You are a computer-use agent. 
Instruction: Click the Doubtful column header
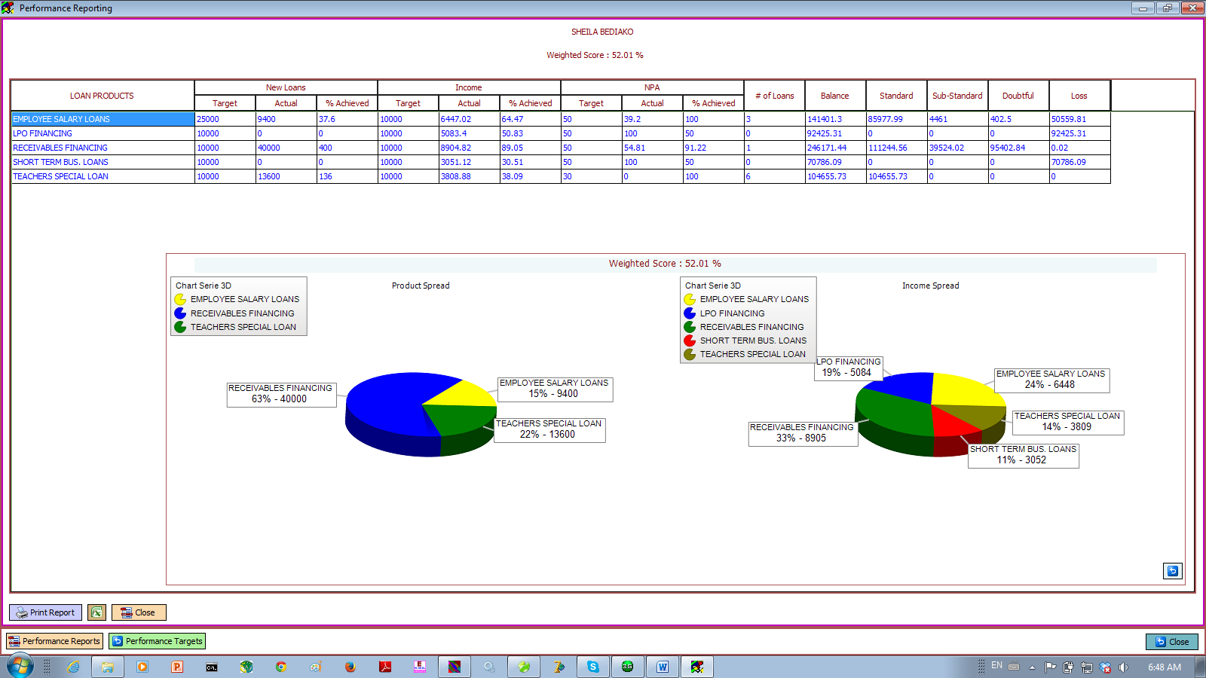point(1018,96)
